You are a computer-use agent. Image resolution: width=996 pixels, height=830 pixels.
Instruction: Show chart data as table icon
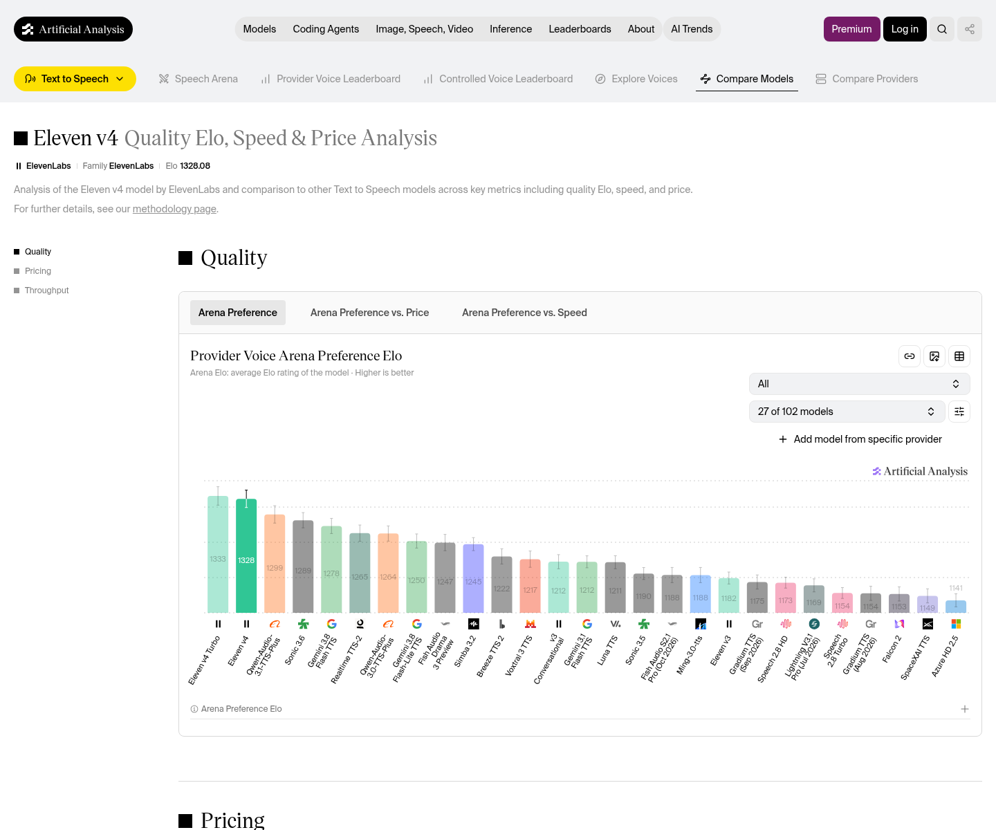tap(959, 356)
